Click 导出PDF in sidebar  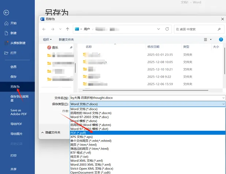click(16, 124)
